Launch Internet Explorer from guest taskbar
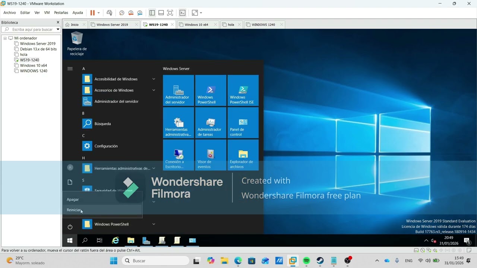 [116, 240]
